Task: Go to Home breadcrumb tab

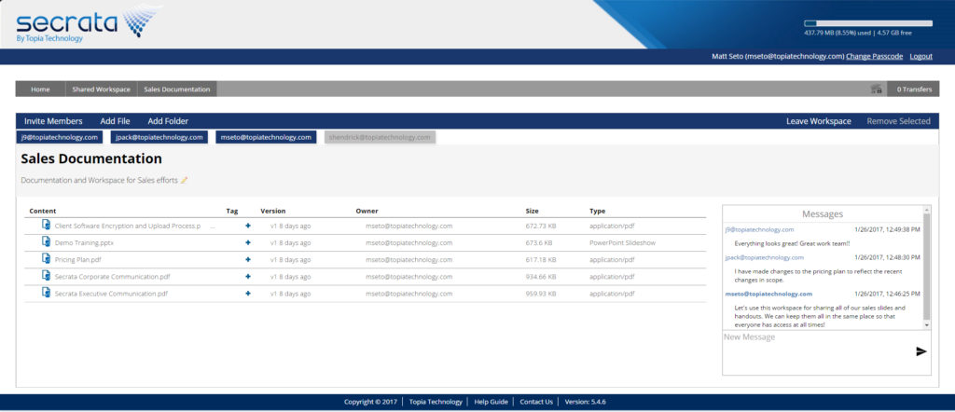Action: point(40,89)
